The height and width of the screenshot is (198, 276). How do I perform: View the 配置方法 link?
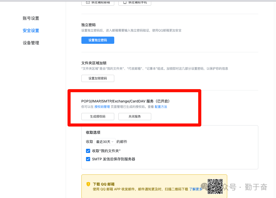pos(161,107)
